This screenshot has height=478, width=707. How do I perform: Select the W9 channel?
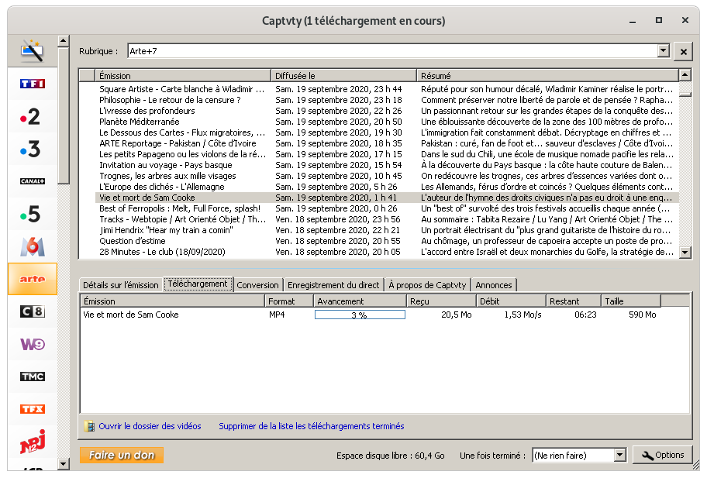coord(32,344)
